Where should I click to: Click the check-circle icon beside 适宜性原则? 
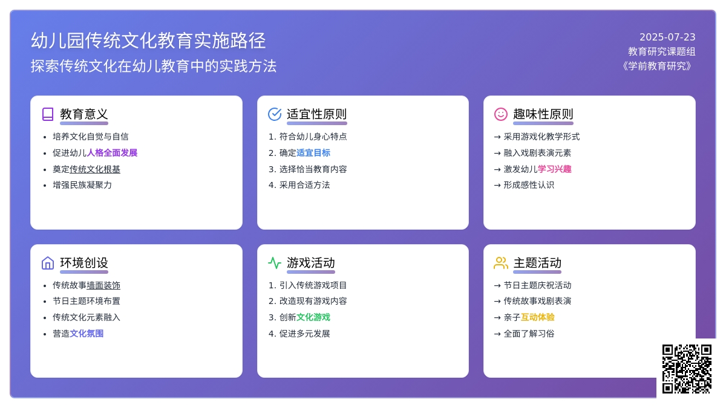pyautogui.click(x=275, y=114)
